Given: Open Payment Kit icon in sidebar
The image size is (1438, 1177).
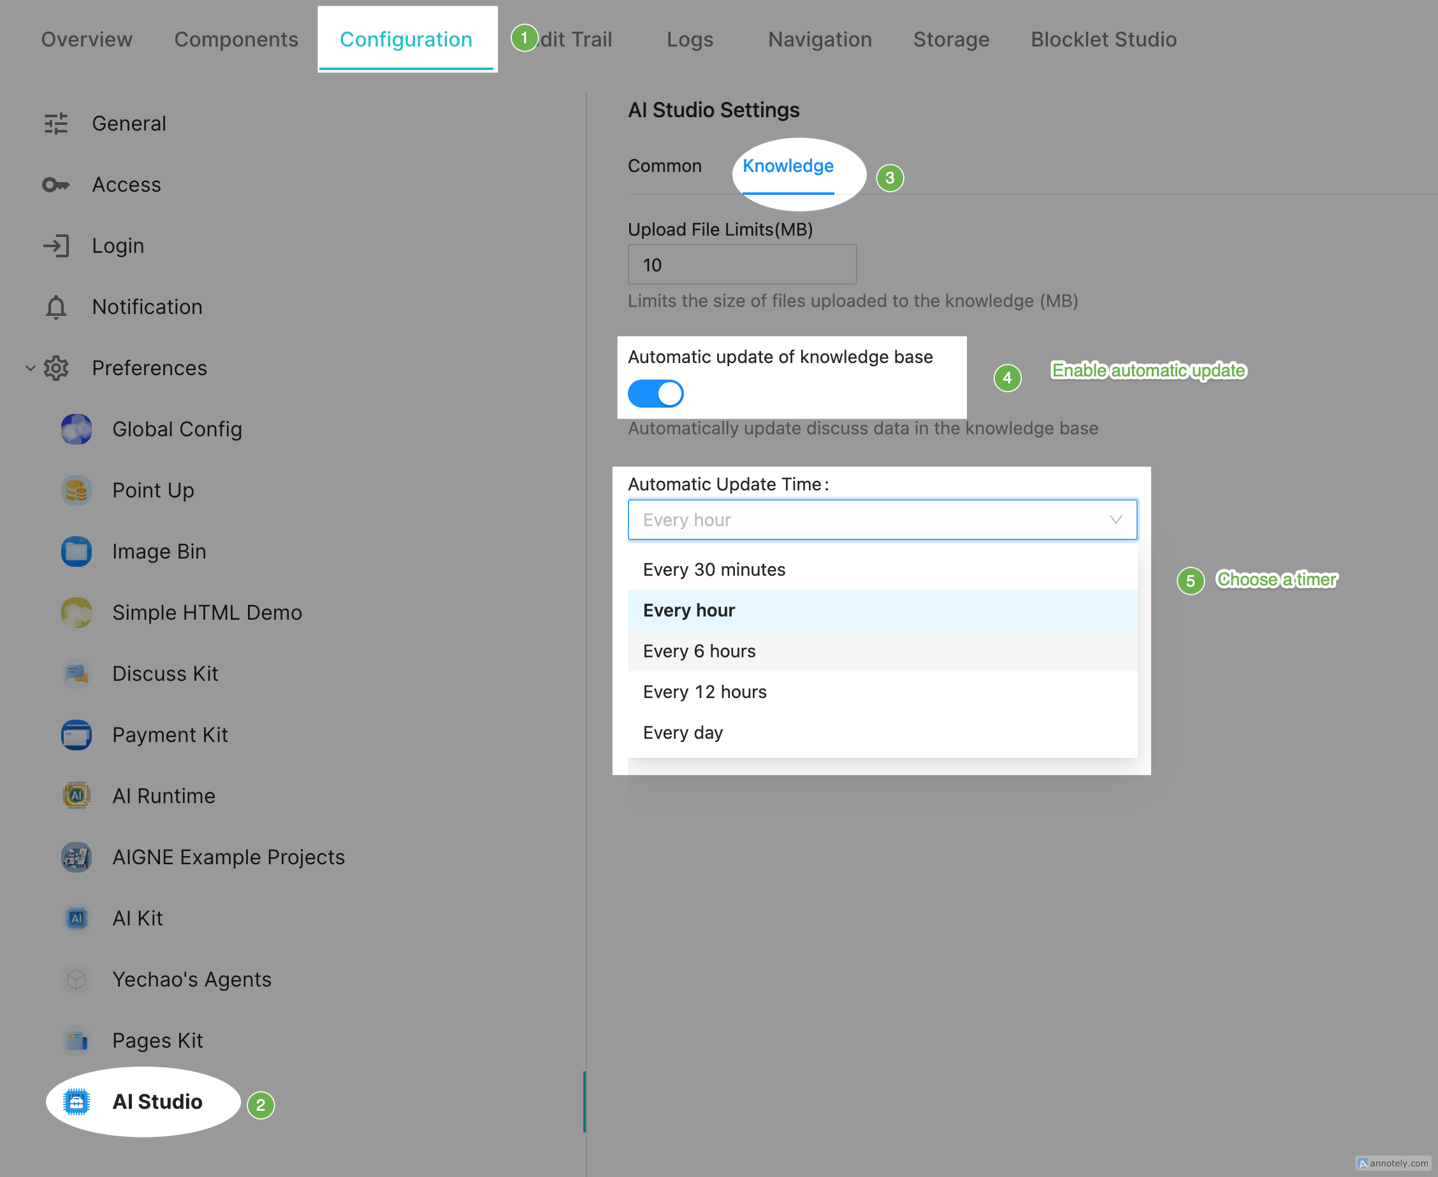Looking at the screenshot, I should point(76,734).
